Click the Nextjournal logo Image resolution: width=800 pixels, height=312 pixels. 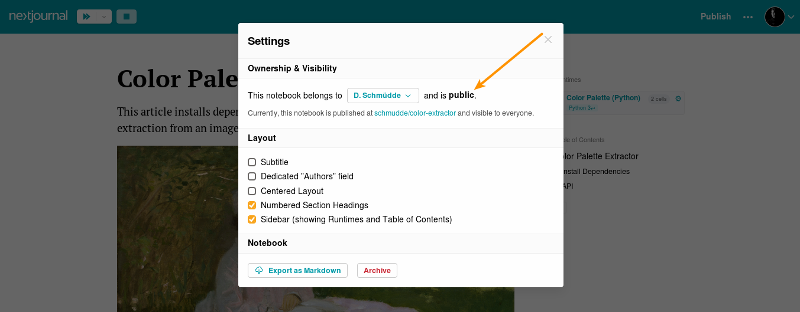pyautogui.click(x=38, y=16)
